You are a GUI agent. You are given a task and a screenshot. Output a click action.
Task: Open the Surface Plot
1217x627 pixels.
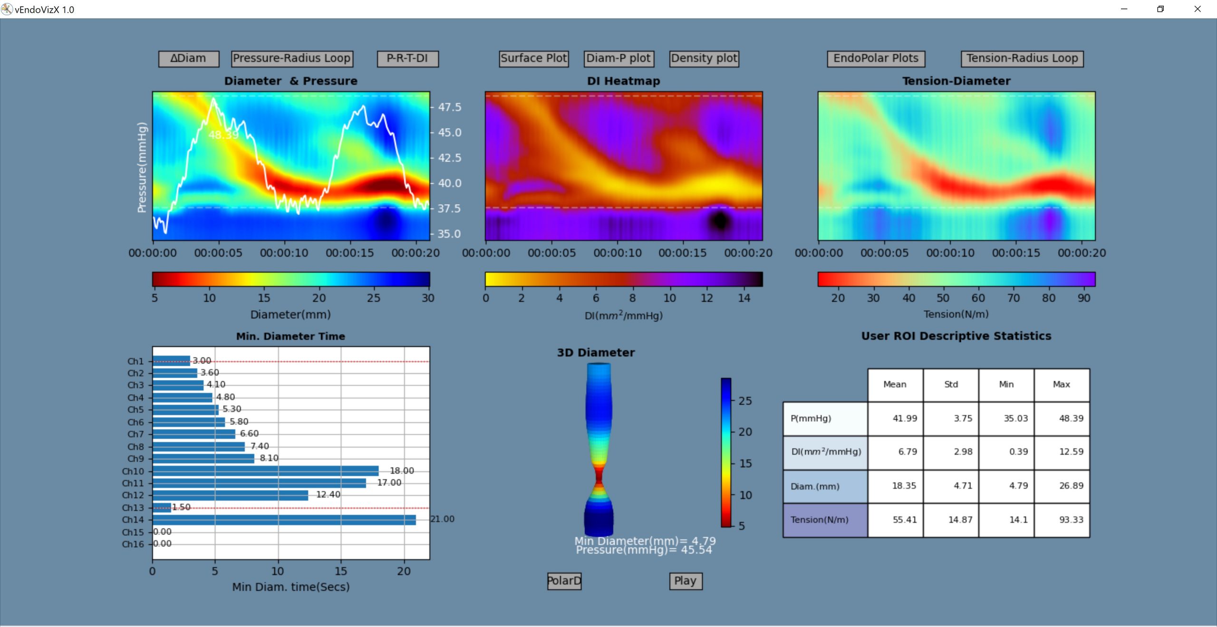[533, 58]
